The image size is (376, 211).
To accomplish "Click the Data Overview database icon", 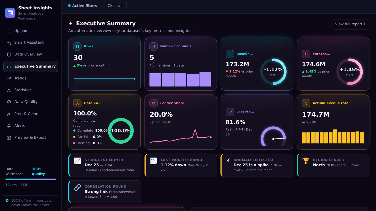I will [x=9, y=54].
